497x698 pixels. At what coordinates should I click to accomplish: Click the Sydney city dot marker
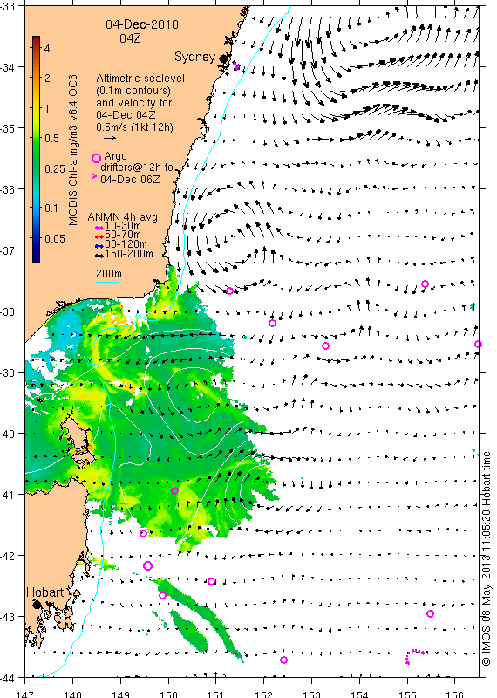pyautogui.click(x=224, y=58)
